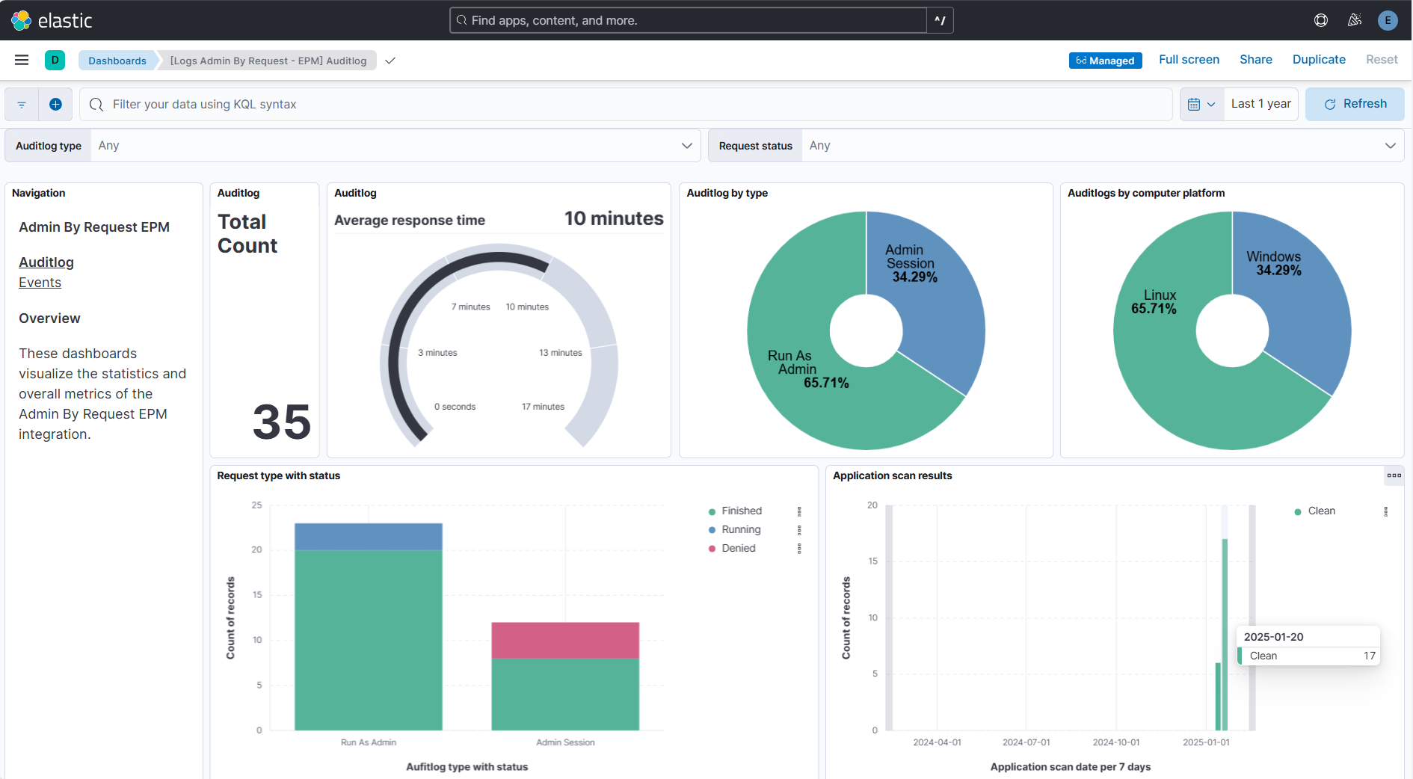The height and width of the screenshot is (779, 1413).
Task: Toggle the Running series visibility
Action: click(741, 529)
